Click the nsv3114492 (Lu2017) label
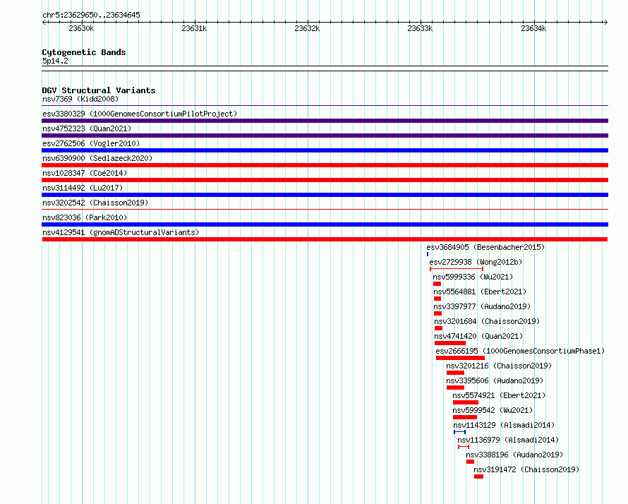This screenshot has height=504, width=628. (83, 188)
